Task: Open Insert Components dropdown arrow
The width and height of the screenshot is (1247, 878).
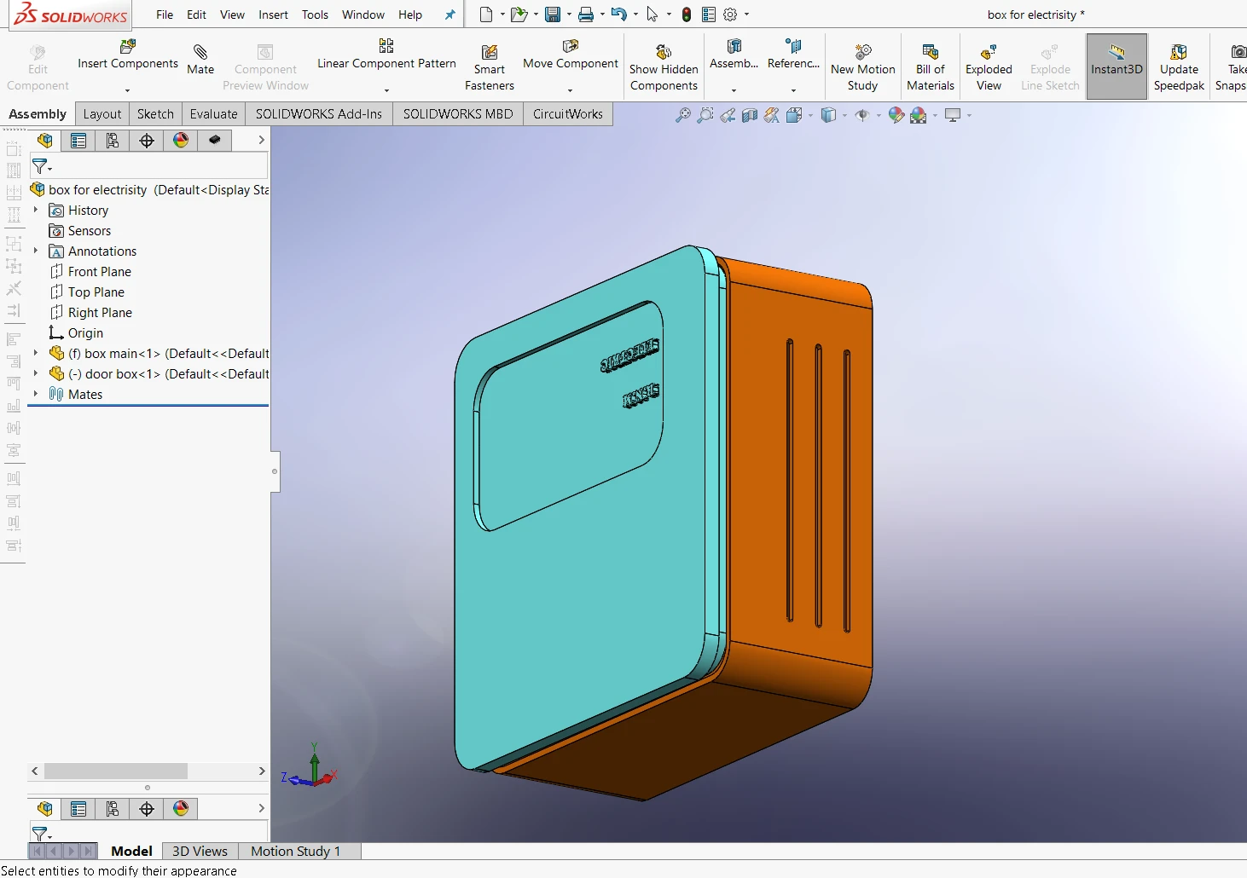Action: click(127, 90)
